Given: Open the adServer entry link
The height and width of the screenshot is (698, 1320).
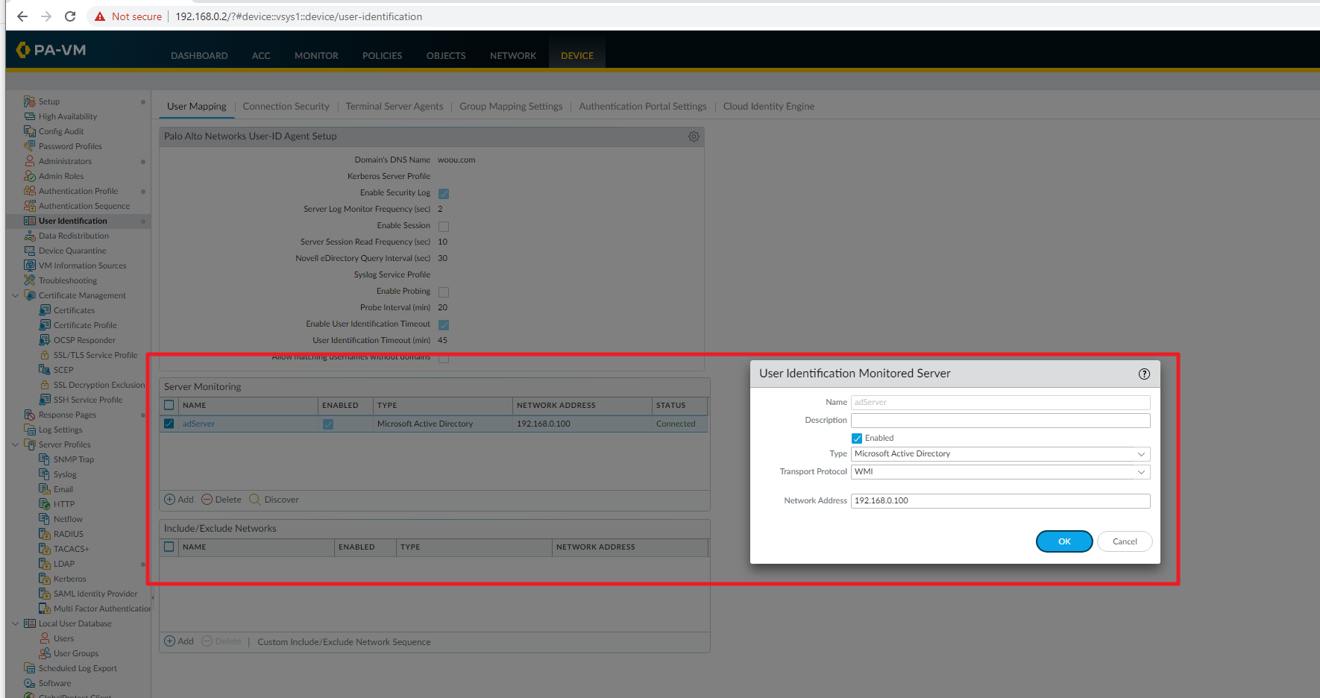Looking at the screenshot, I should pyautogui.click(x=198, y=424).
